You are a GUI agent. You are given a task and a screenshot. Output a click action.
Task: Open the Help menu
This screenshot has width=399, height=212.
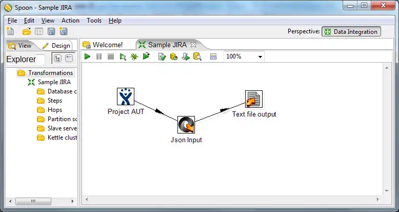point(115,21)
